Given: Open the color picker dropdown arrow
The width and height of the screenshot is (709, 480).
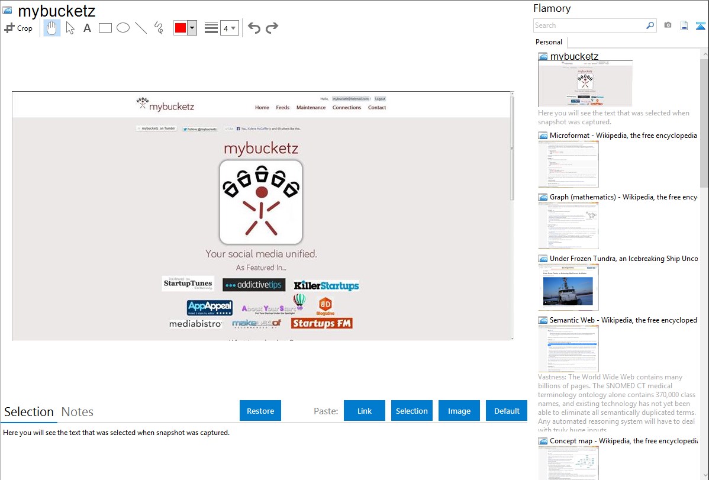Looking at the screenshot, I should 192,28.
